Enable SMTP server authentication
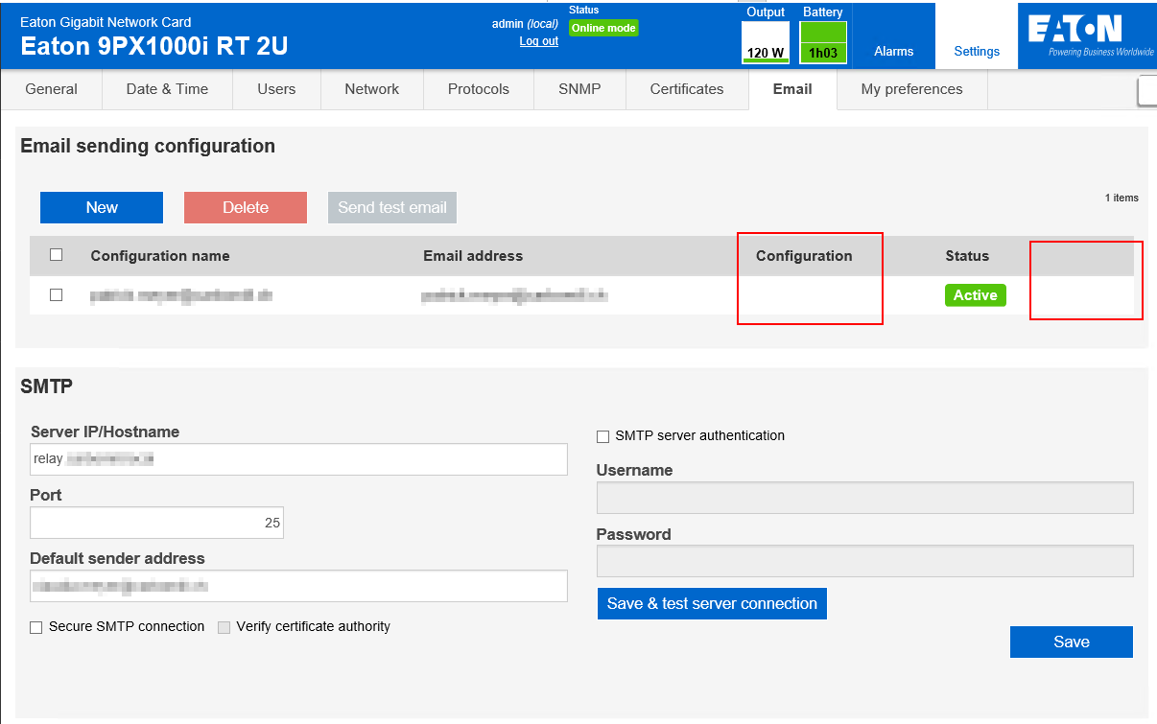The height and width of the screenshot is (724, 1157). [x=603, y=436]
